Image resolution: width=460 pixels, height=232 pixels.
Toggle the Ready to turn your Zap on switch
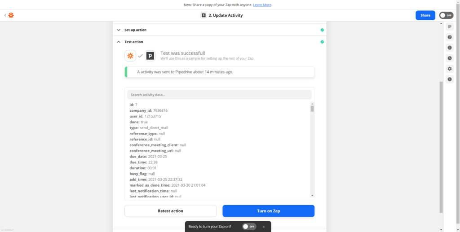[x=249, y=227]
